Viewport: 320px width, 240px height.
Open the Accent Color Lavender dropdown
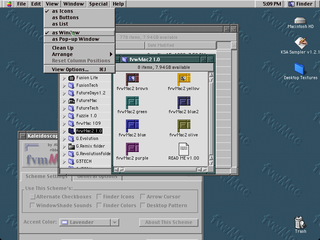[89, 222]
